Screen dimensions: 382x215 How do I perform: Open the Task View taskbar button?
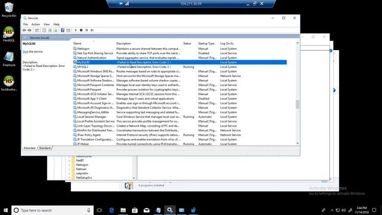click(x=100, y=210)
